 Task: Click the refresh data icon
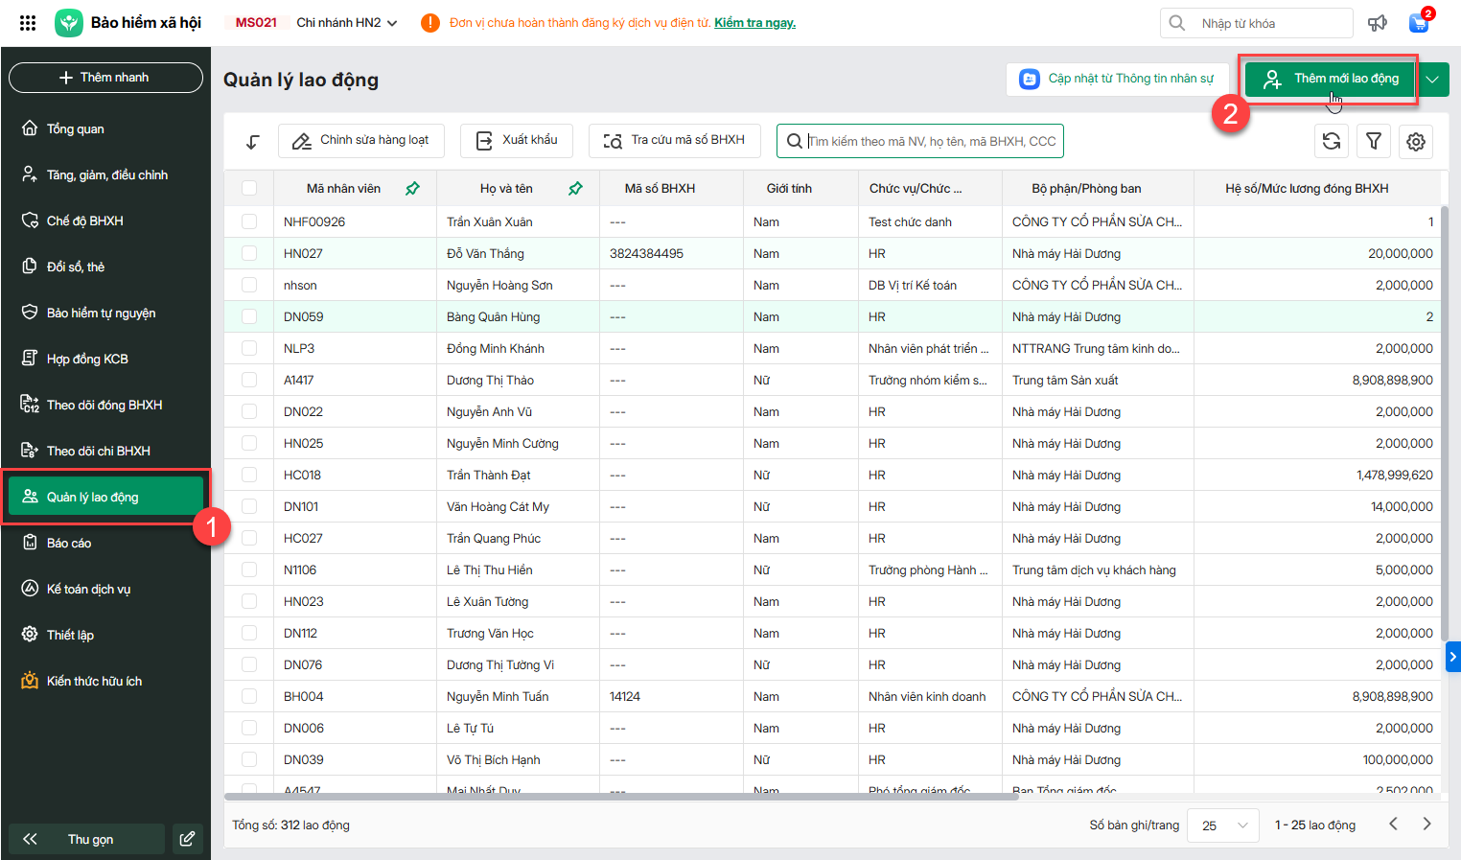point(1332,141)
